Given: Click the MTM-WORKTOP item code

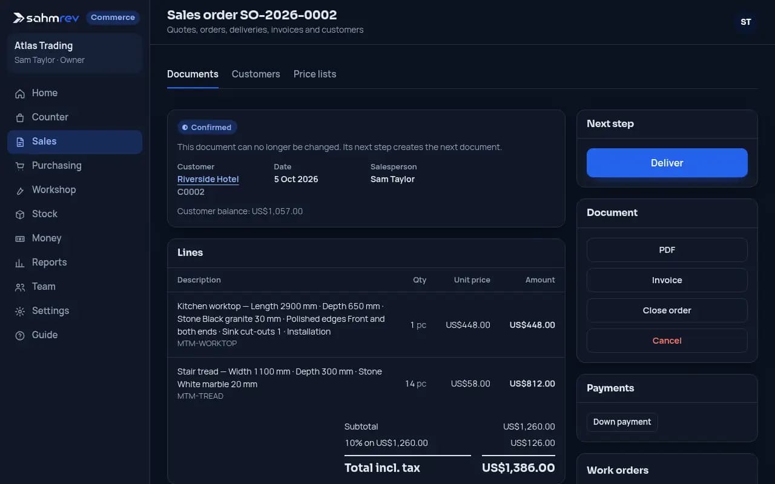Looking at the screenshot, I should coord(207,343).
